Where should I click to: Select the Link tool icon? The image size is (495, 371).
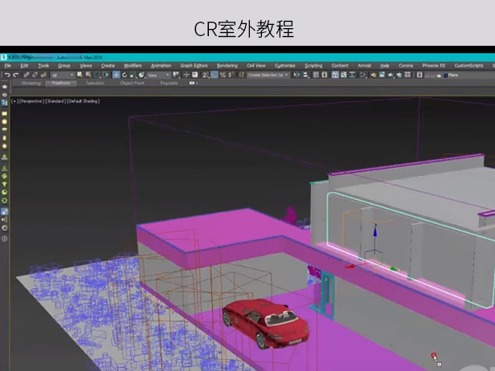pyautogui.click(x=25, y=75)
